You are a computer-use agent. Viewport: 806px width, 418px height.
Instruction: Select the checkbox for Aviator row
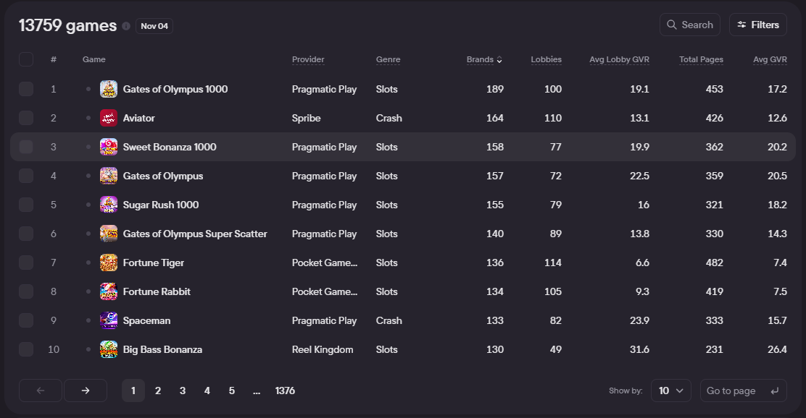click(x=26, y=118)
